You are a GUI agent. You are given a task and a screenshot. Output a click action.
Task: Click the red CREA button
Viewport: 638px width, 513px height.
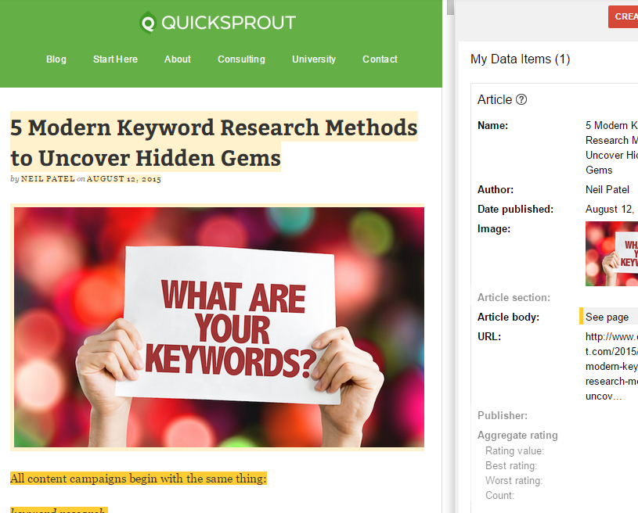(x=623, y=16)
